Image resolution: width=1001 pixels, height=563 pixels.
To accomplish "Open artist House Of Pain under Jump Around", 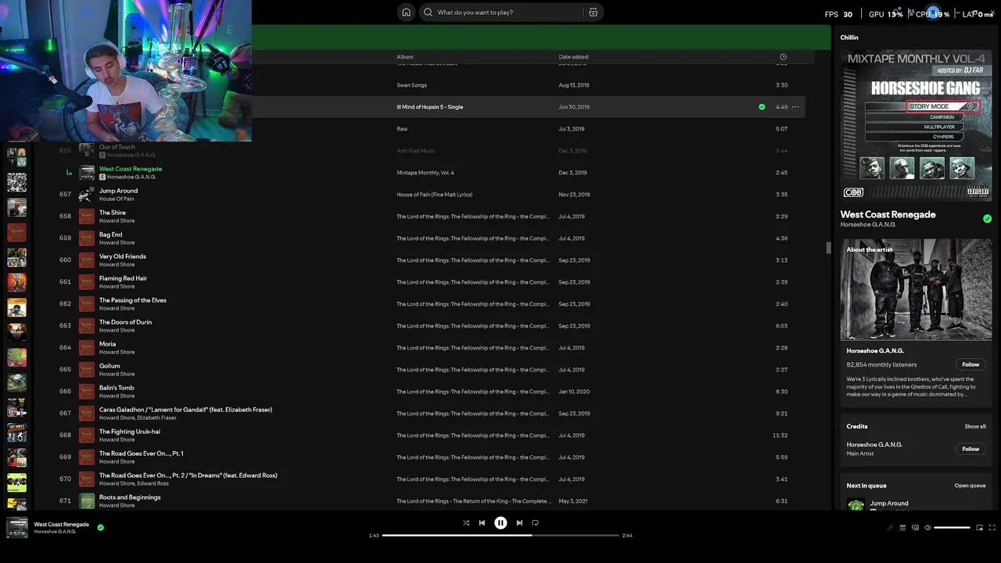I will click(117, 199).
